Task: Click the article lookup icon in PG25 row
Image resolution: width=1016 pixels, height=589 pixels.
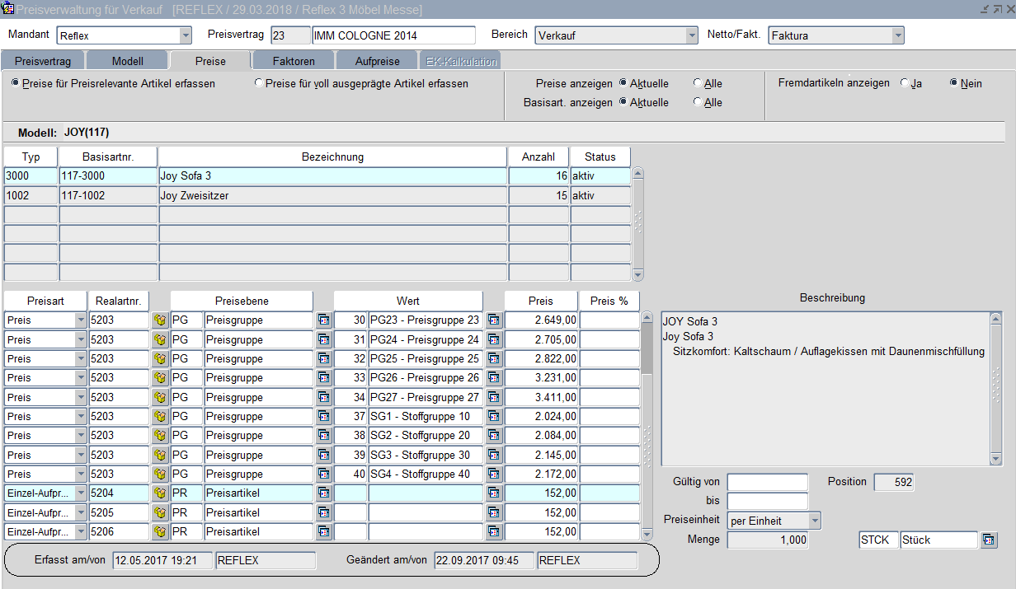Action: 160,359
